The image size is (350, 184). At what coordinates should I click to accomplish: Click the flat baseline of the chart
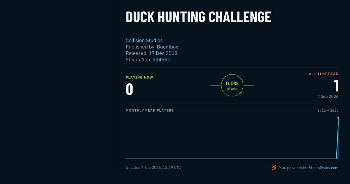pos(230,159)
